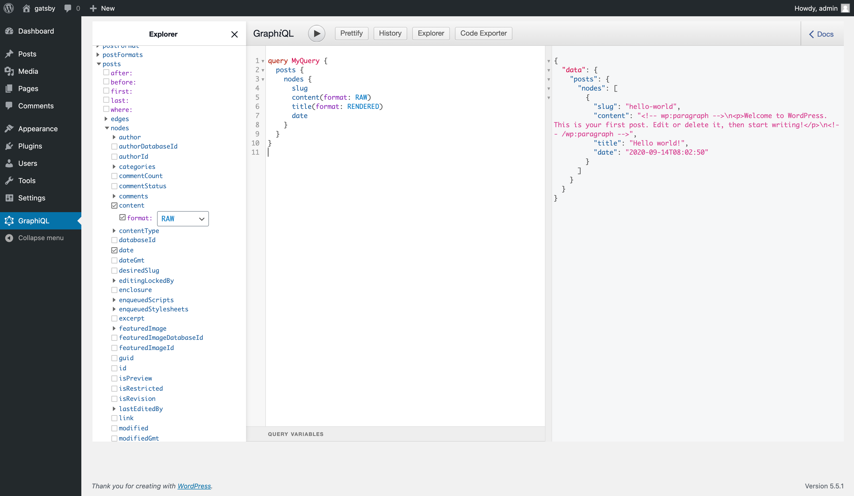This screenshot has width=854, height=496.
Task: Uncheck the date field checkbox
Action: tap(114, 250)
